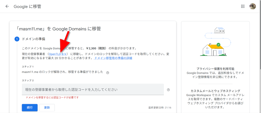This screenshot has width=261, height=113.
Task: Focus the authorization code input field
Action: click(93, 89)
